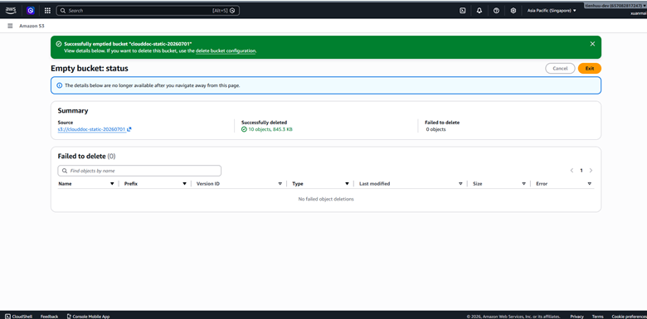This screenshot has height=319, width=647.
Task: Click the Find objects by name field
Action: [139, 171]
